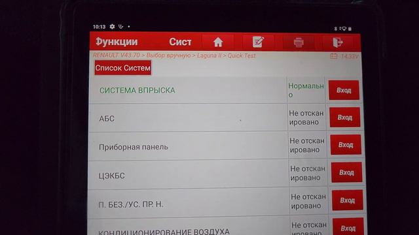Tap the battery voltage icon beside 14.33V

coord(333,56)
